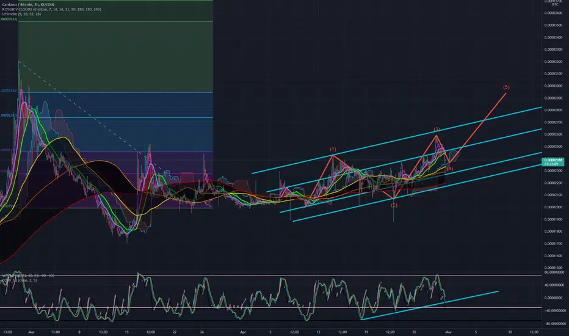Click the Fibonacci level label ending 2944
Image resolution: width=569 pixels, height=336 pixels.
9,90
